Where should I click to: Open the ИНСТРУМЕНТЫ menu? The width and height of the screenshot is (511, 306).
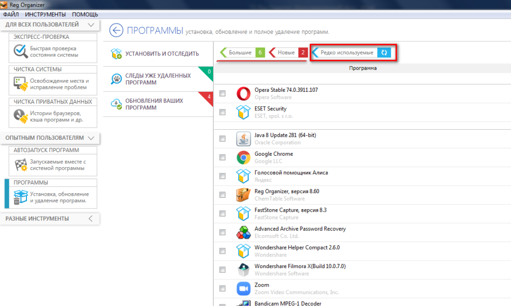[45, 14]
